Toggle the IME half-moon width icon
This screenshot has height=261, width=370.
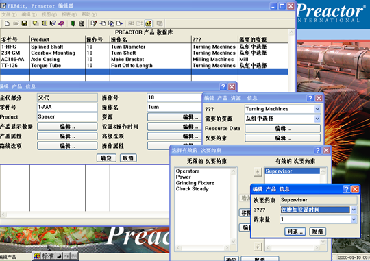tap(59, 256)
